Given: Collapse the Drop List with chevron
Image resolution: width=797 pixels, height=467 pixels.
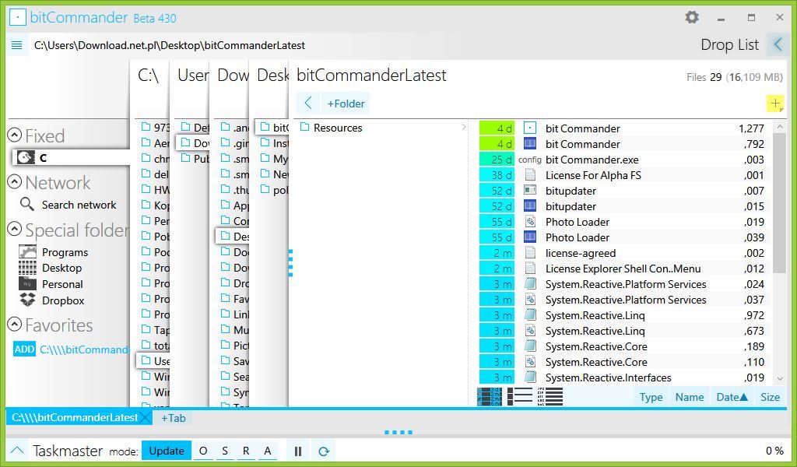Looking at the screenshot, I should tap(778, 44).
